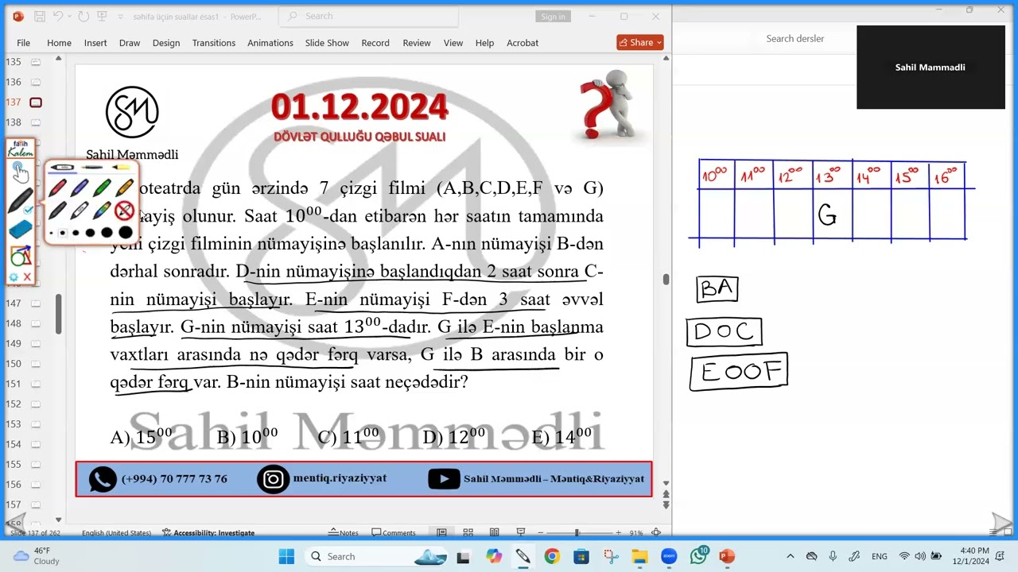Click English (United States) language indicator

116,533
